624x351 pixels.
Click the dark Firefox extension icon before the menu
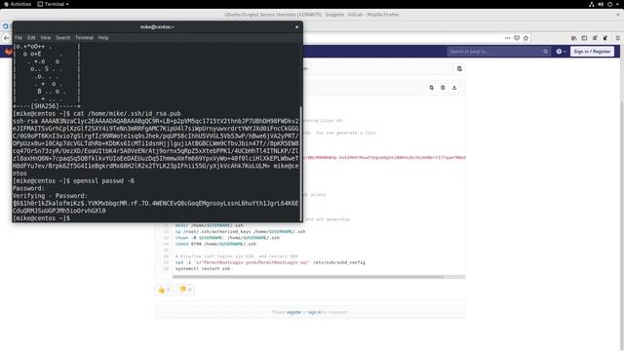[x=604, y=38]
